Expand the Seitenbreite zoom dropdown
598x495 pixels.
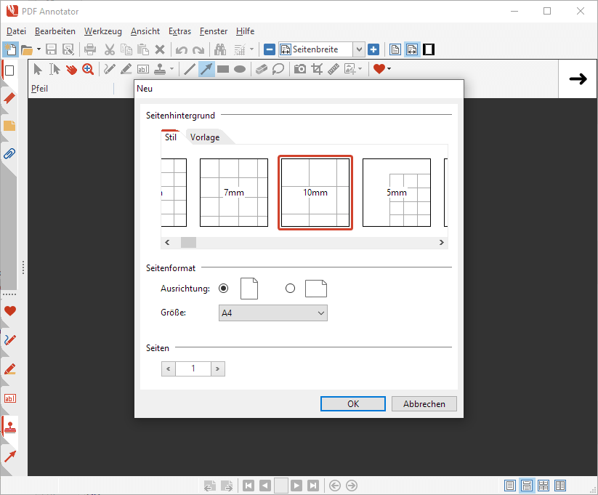click(358, 49)
